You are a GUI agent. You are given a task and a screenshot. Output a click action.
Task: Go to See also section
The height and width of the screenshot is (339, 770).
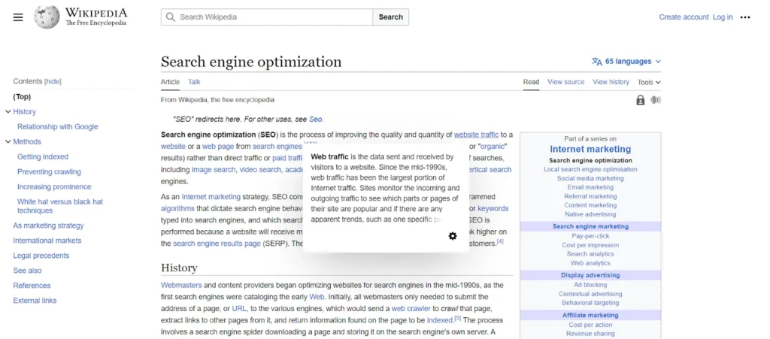click(x=28, y=271)
